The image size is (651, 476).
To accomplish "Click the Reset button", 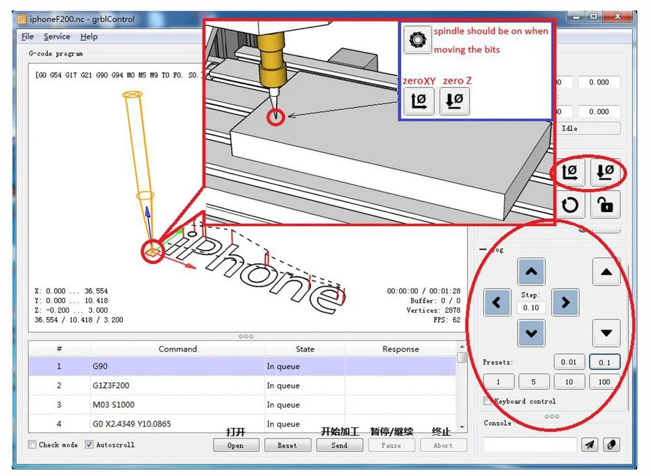I will (x=287, y=445).
